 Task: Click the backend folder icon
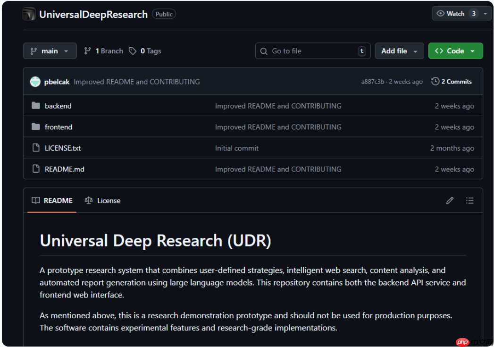(x=36, y=106)
